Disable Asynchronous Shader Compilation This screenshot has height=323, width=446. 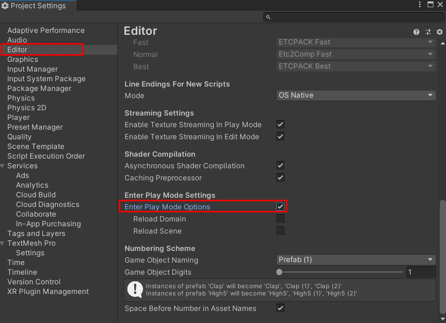click(x=280, y=165)
